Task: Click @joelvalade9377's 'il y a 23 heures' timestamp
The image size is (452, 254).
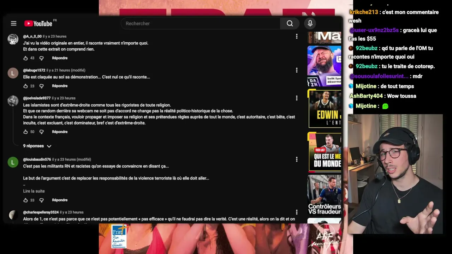Action: [64, 98]
